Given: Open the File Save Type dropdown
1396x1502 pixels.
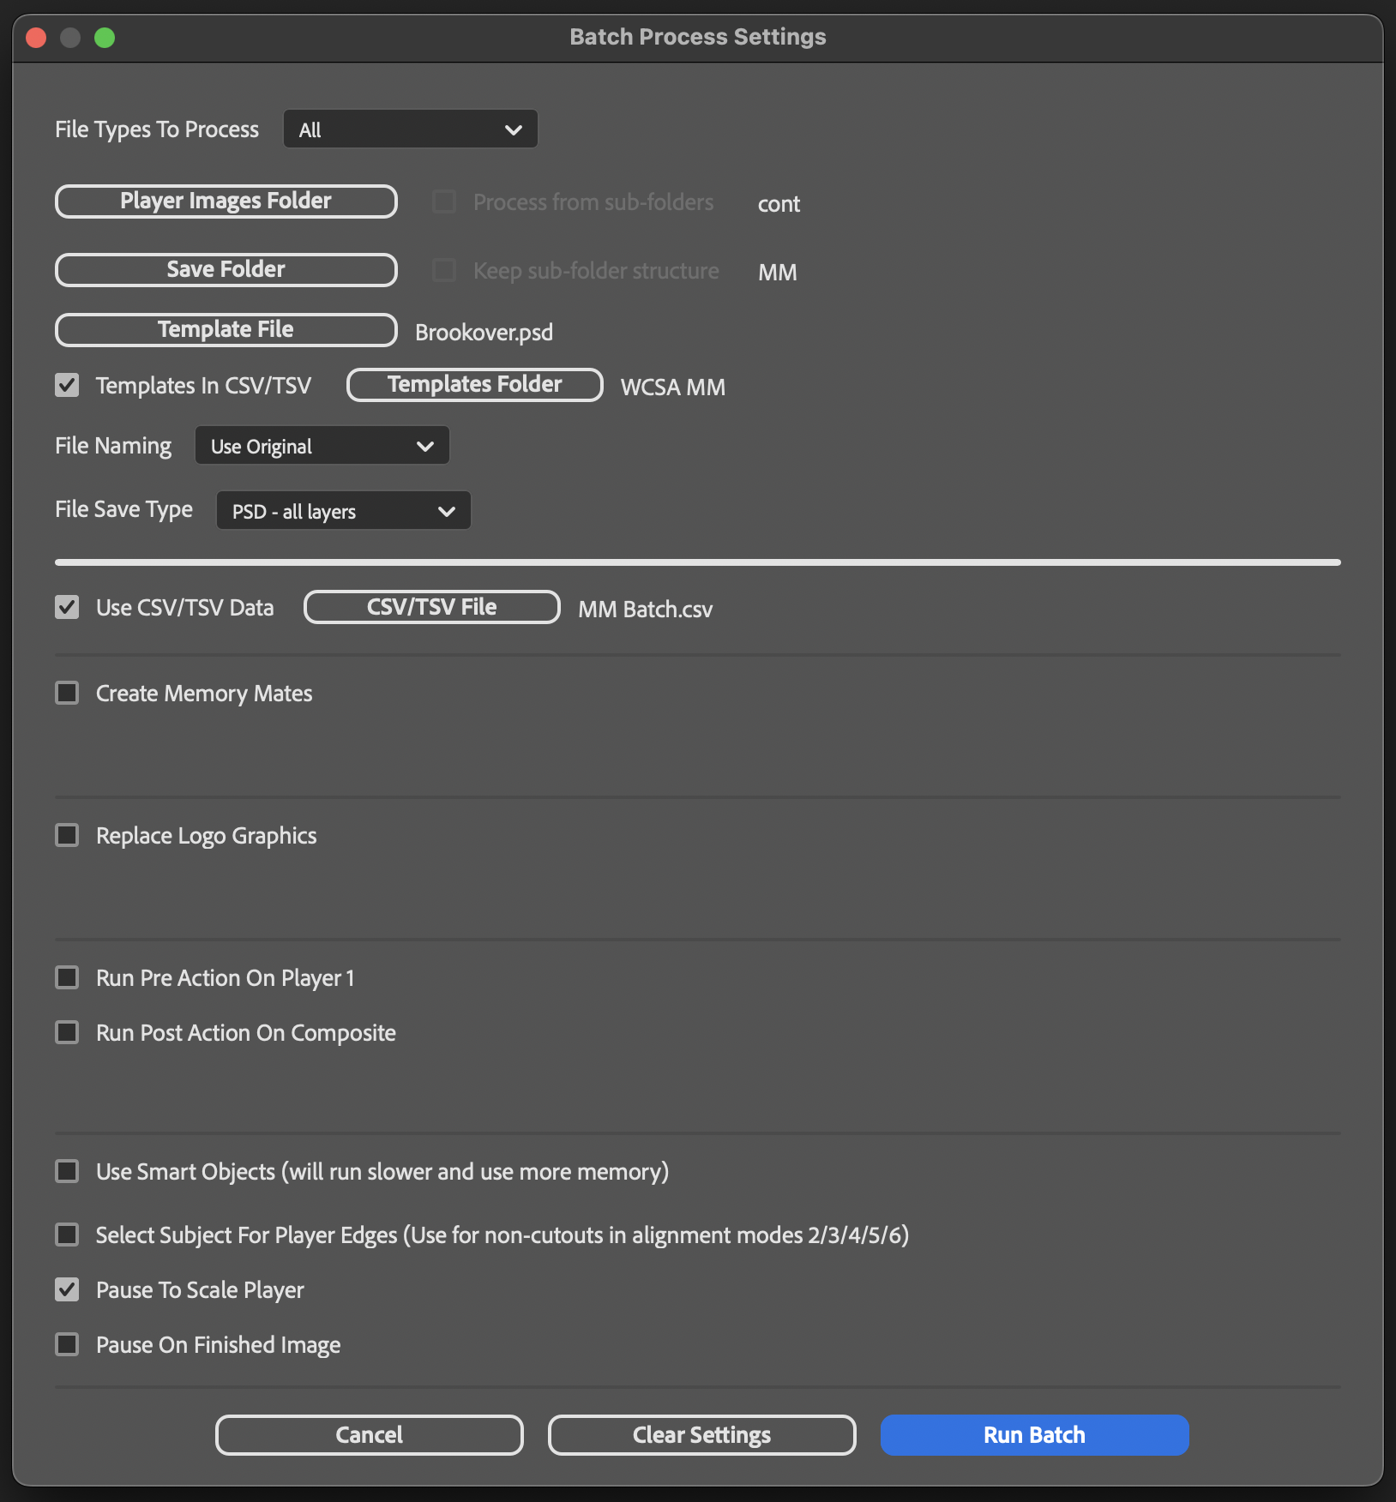Looking at the screenshot, I should click(x=343, y=511).
